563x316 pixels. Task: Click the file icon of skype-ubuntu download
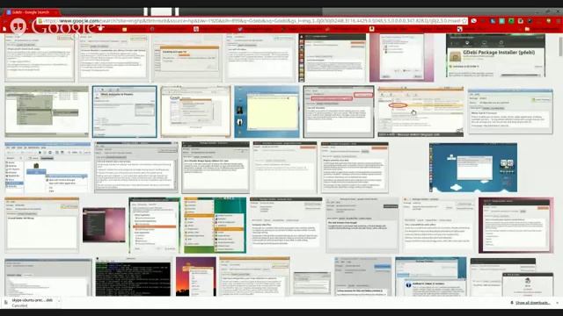pyautogui.click(x=6, y=303)
